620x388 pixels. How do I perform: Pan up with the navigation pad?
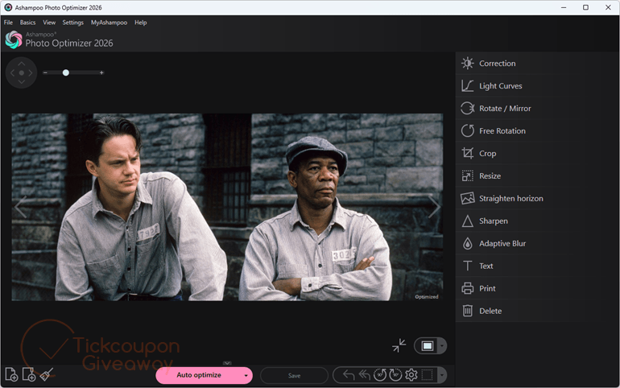point(22,64)
